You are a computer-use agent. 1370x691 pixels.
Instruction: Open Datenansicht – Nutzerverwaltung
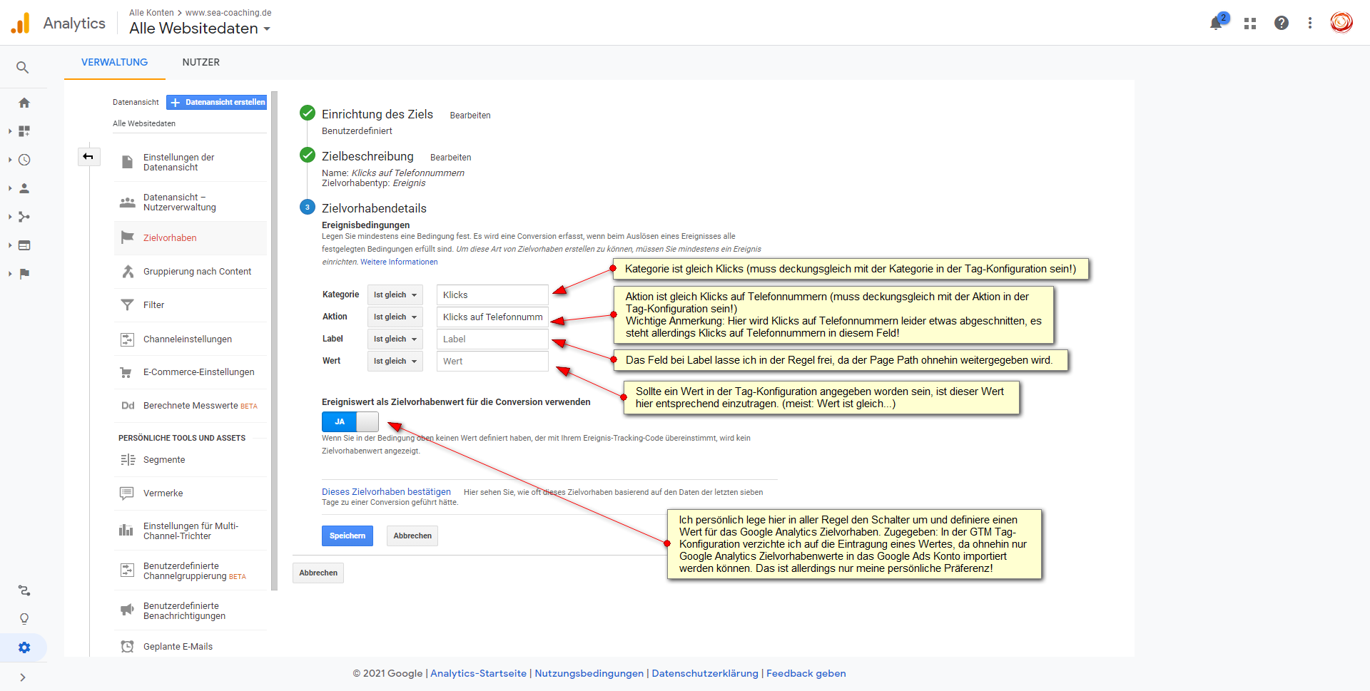click(x=191, y=203)
